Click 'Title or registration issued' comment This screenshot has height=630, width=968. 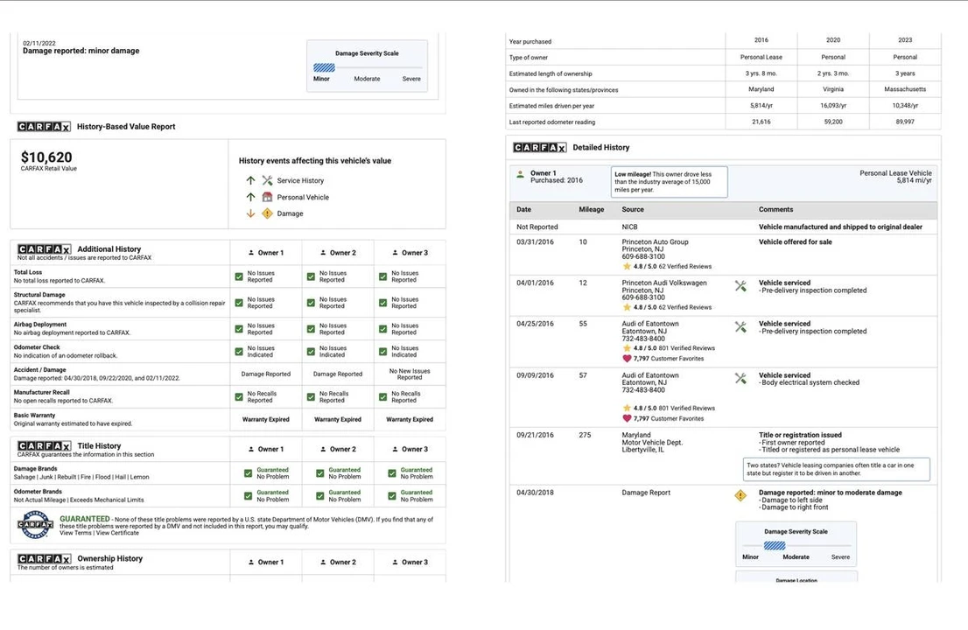tap(800, 435)
